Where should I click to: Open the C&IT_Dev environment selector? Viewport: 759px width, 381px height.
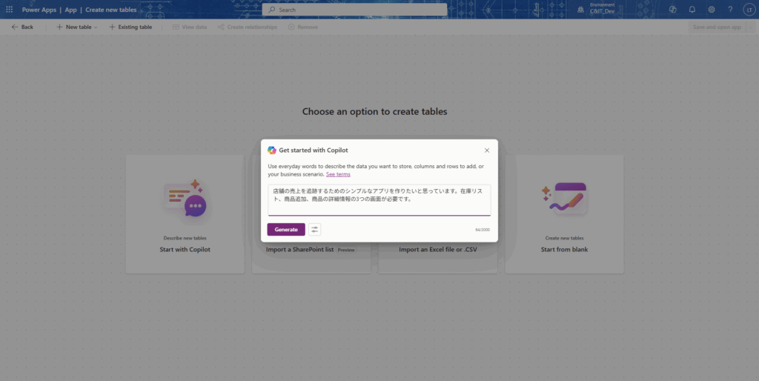(600, 10)
